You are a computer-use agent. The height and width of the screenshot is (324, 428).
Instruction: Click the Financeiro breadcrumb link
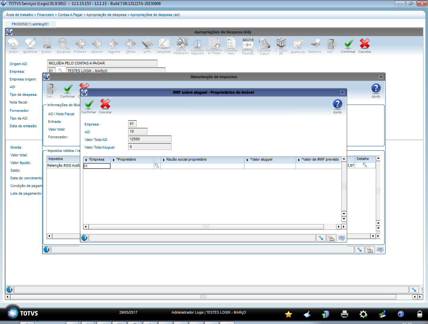coord(45,15)
